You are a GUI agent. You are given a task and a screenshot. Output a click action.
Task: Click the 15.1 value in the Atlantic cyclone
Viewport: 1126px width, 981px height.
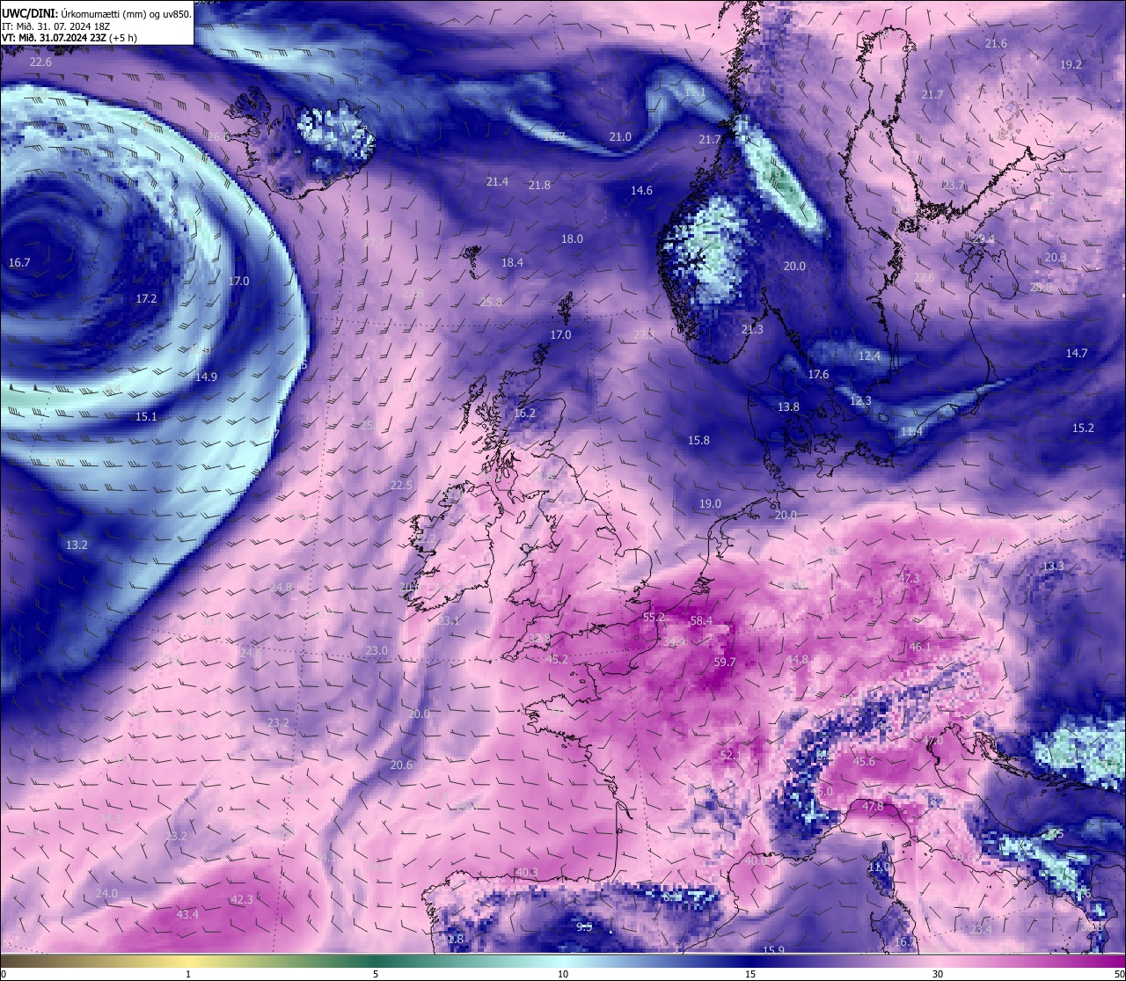pyautogui.click(x=146, y=417)
